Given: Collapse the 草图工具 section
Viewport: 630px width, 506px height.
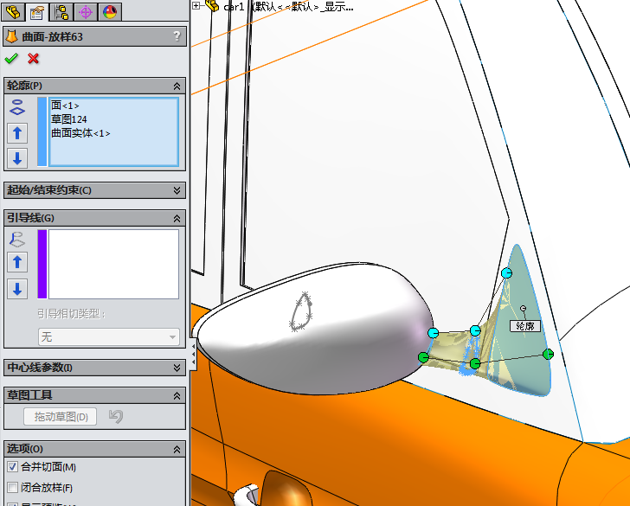Looking at the screenshot, I should (x=177, y=395).
